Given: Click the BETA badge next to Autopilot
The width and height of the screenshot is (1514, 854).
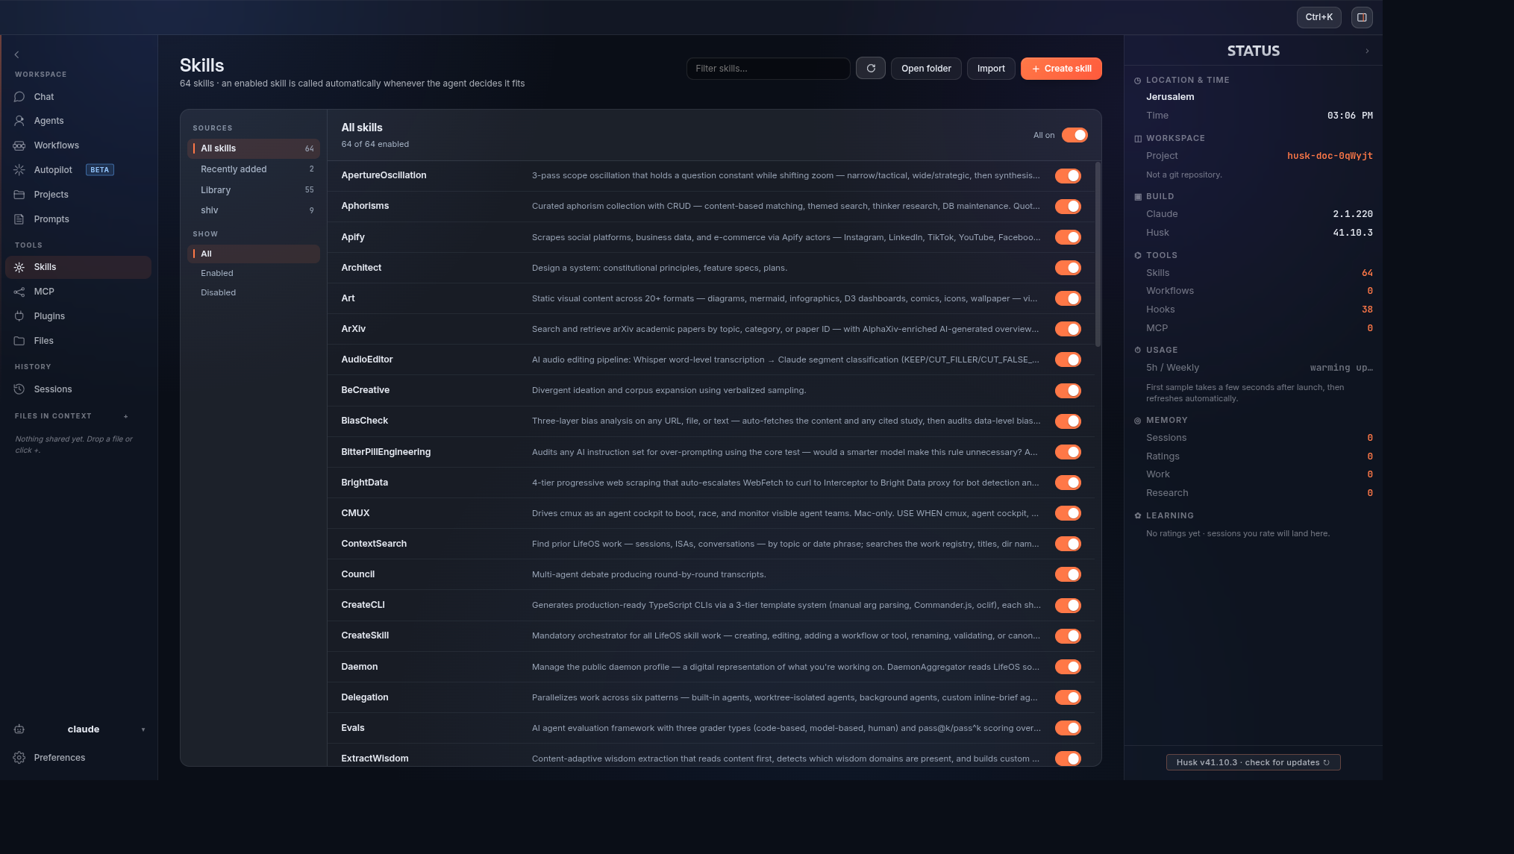Looking at the screenshot, I should tap(100, 170).
